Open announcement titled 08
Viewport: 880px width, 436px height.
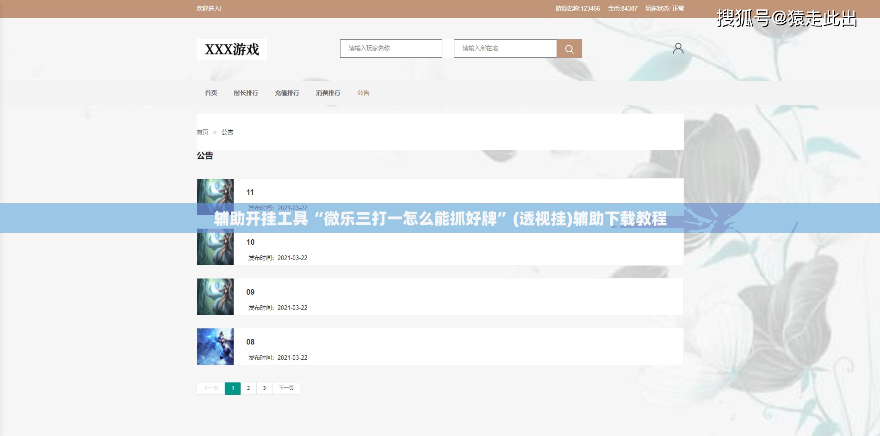pyautogui.click(x=250, y=342)
